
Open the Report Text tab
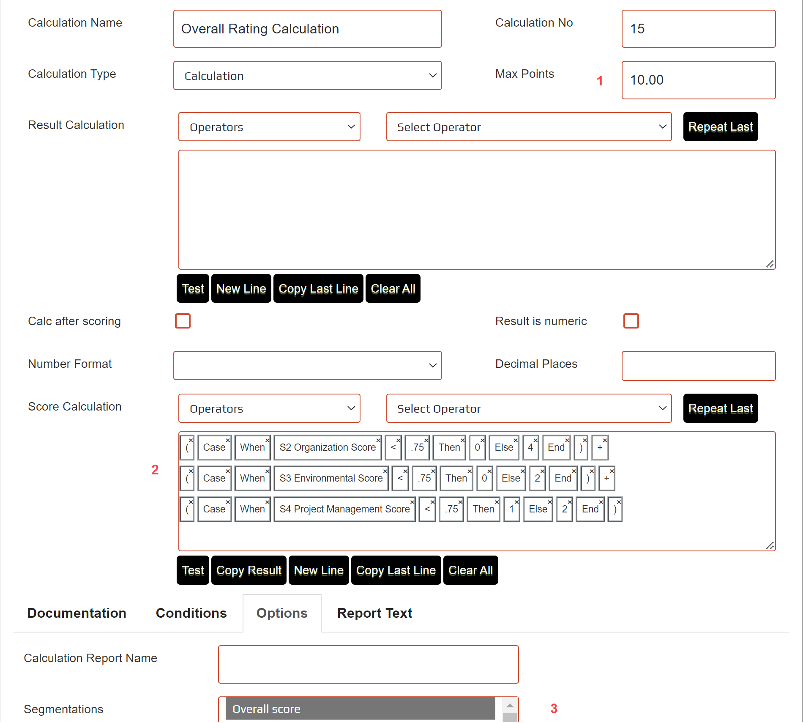pos(374,613)
